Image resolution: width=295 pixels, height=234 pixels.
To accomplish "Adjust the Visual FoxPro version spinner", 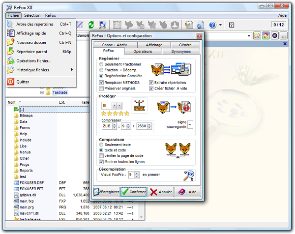I will click(x=137, y=175).
